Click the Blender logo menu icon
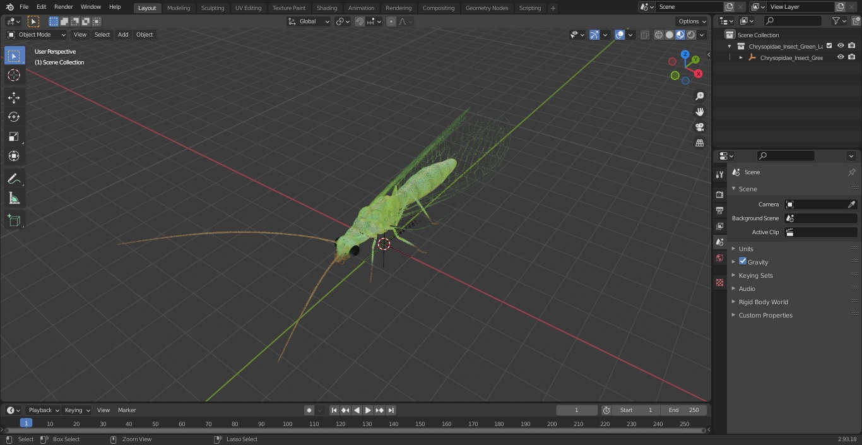Viewport: 862px width, 445px height. pyautogui.click(x=9, y=7)
